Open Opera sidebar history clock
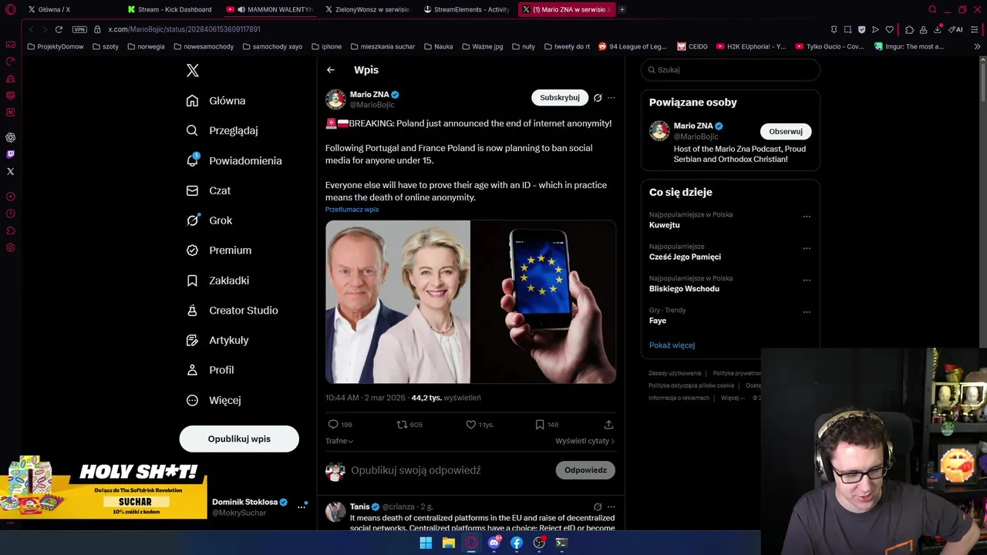Screen dimensions: 987x555 pos(10,214)
